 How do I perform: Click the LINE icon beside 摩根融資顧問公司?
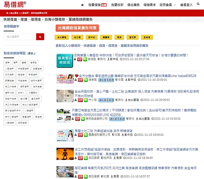(x=83, y=119)
